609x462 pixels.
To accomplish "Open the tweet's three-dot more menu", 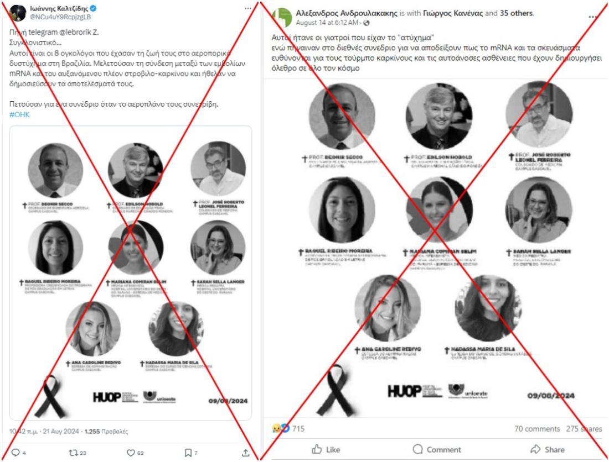I will pyautogui.click(x=248, y=8).
